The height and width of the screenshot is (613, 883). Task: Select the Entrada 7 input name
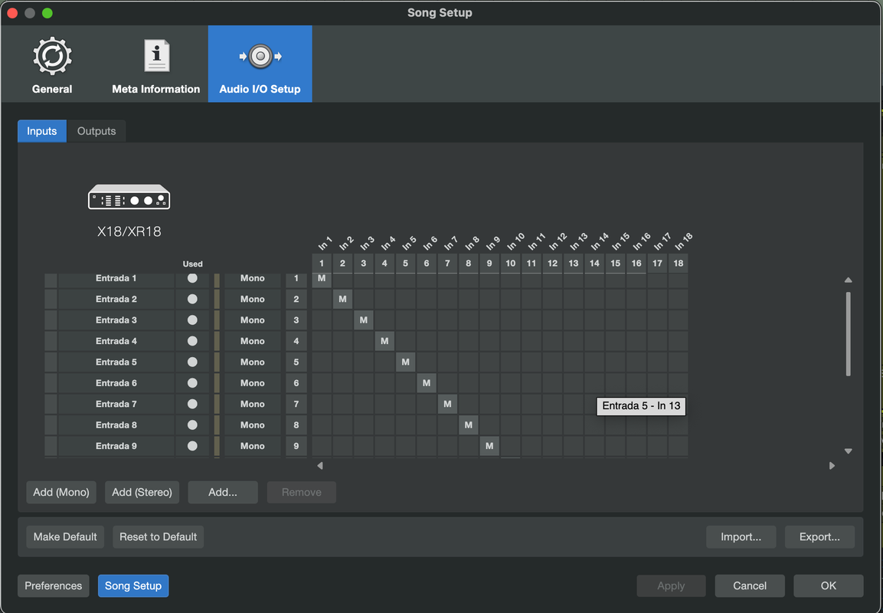pyautogui.click(x=116, y=404)
